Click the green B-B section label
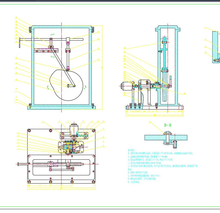The width and height of the screenshot is (220, 213). click(168, 125)
